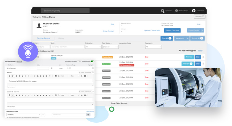
Task: Click the Update Clinical Info link
Action: coord(152,31)
